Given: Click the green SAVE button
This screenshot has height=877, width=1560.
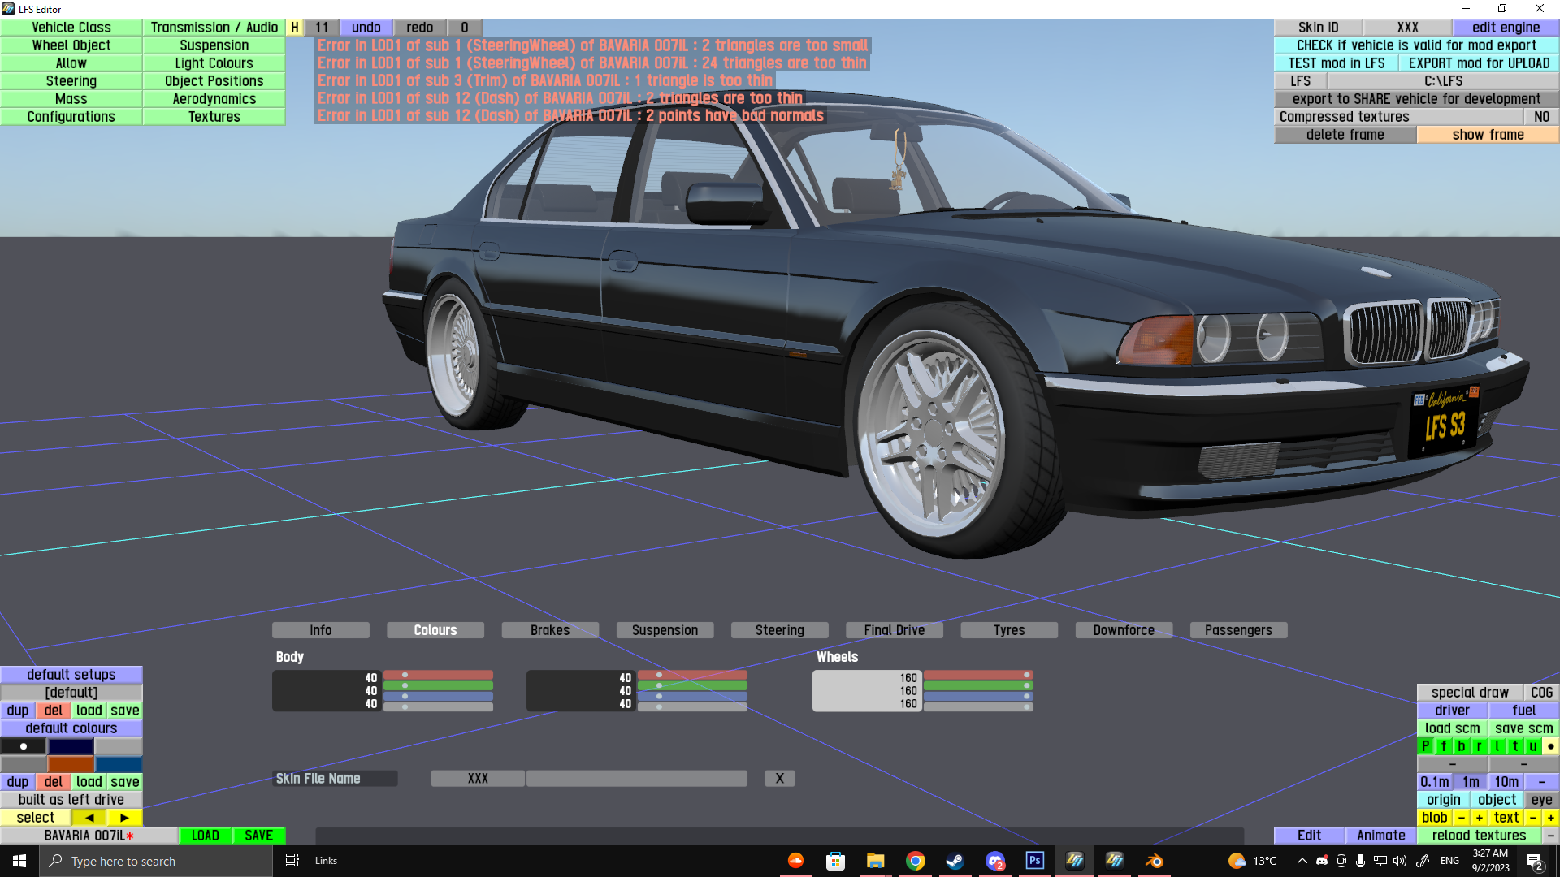Looking at the screenshot, I should pyautogui.click(x=258, y=836).
